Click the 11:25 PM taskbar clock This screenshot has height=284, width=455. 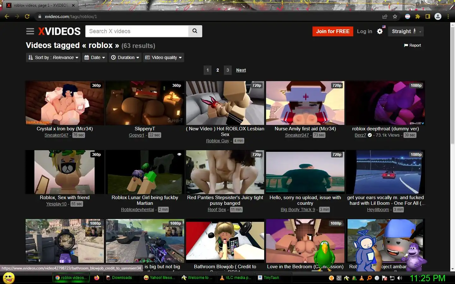click(428, 278)
